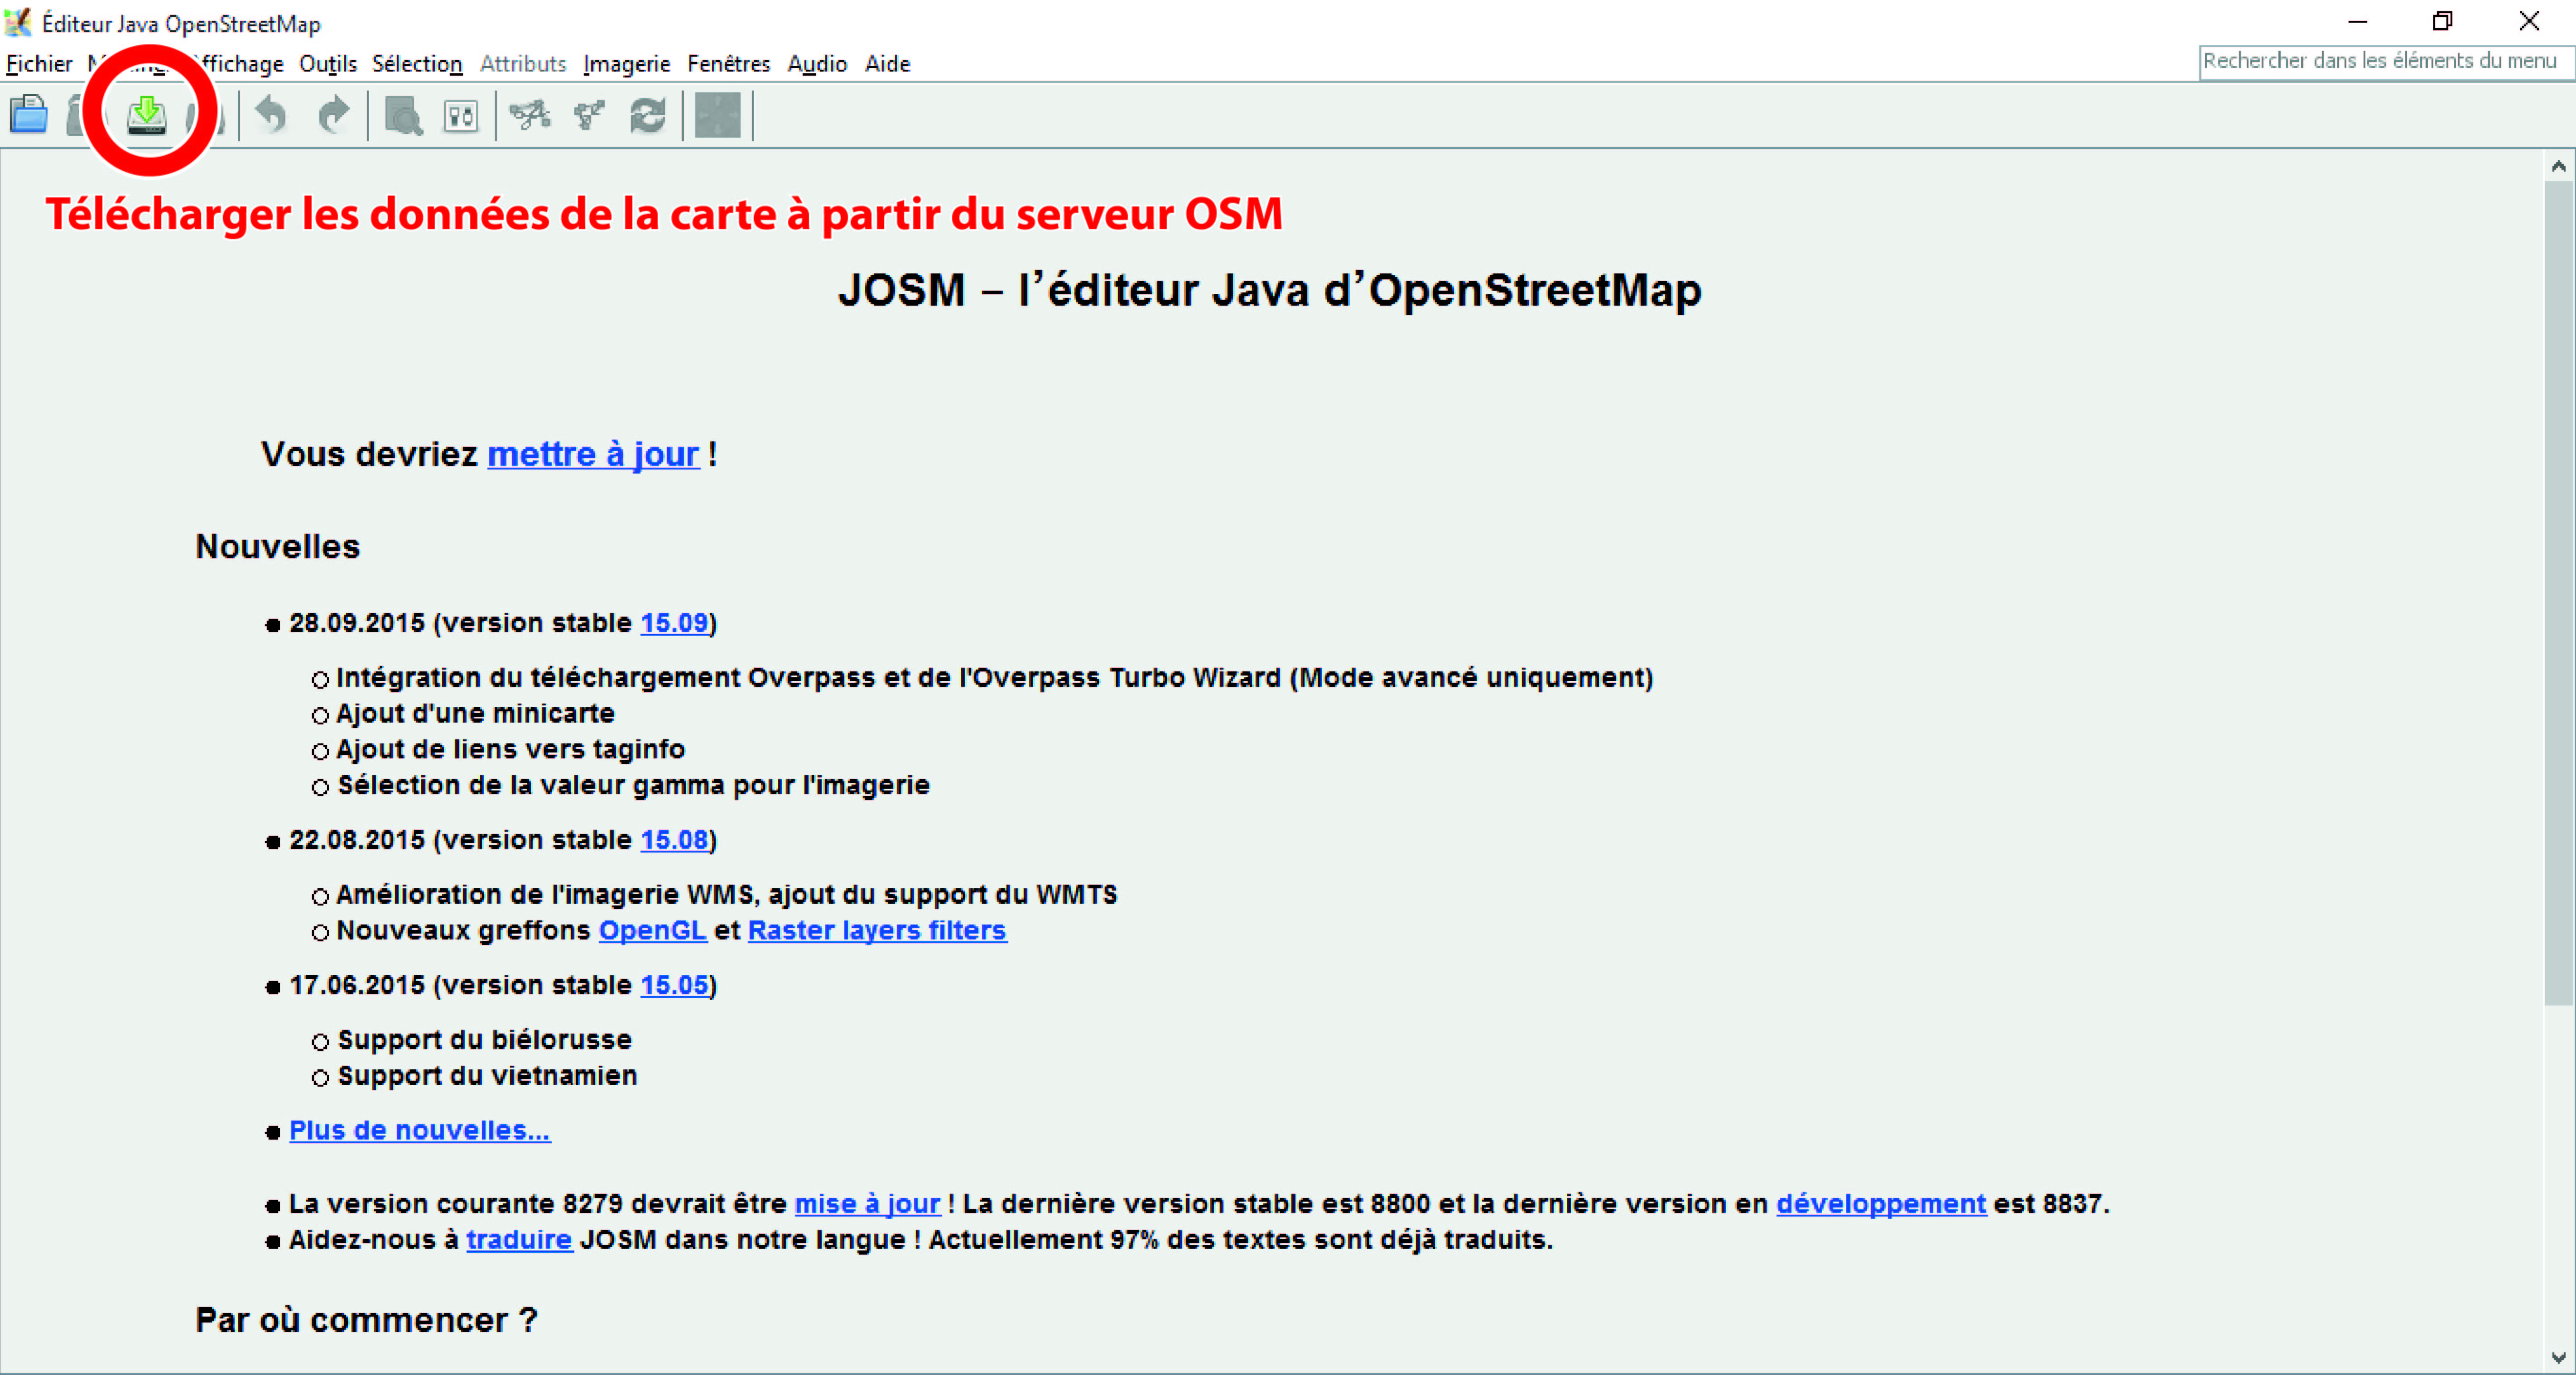2576x1375 pixels.
Task: Click the main JOSM page title heading
Action: coord(1270,291)
